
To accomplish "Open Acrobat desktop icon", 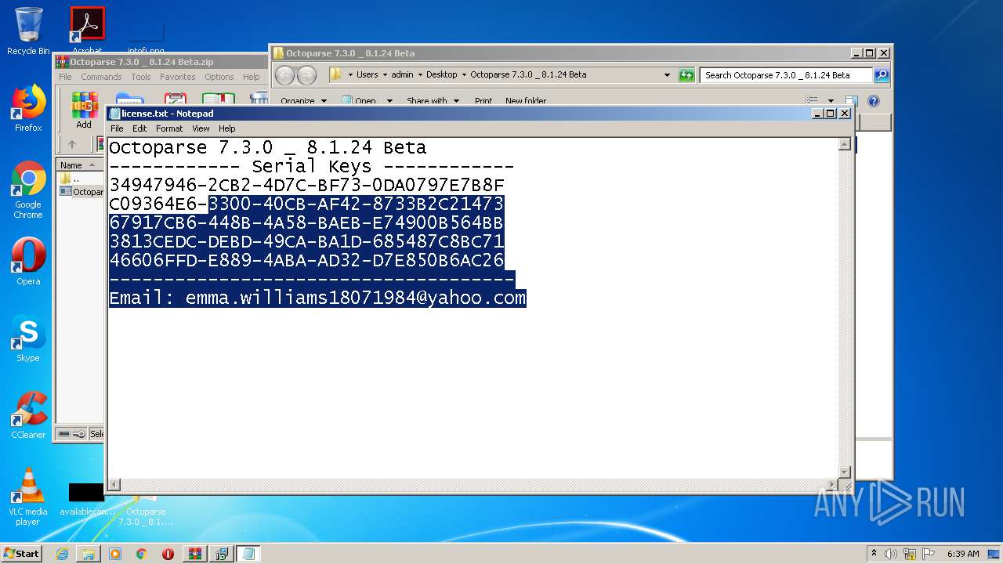I will pyautogui.click(x=87, y=30).
